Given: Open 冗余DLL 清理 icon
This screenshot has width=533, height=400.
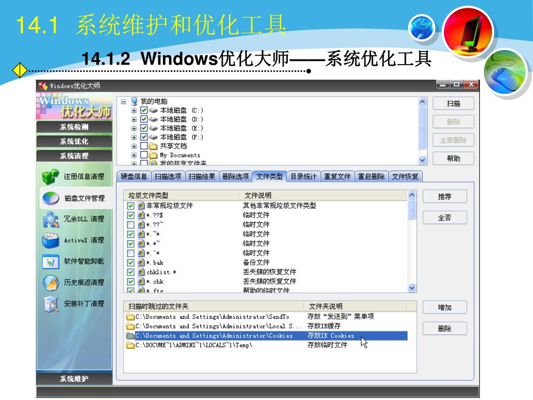Looking at the screenshot, I should pyautogui.click(x=50, y=219).
